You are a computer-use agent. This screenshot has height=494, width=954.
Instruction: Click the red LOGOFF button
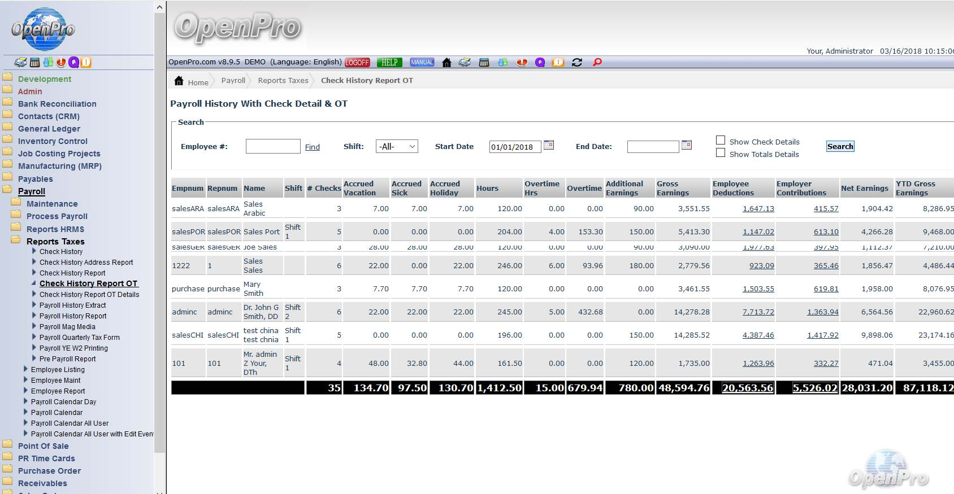click(357, 63)
